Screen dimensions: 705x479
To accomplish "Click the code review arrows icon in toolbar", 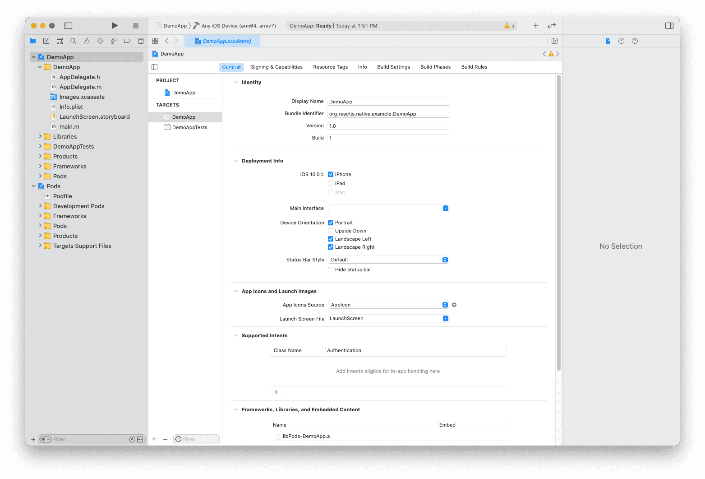I will (x=552, y=26).
